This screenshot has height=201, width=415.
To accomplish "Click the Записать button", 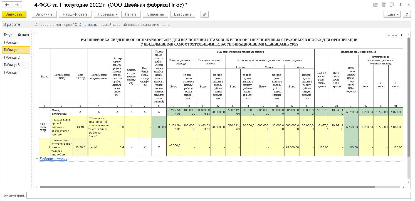I will [14, 14].
